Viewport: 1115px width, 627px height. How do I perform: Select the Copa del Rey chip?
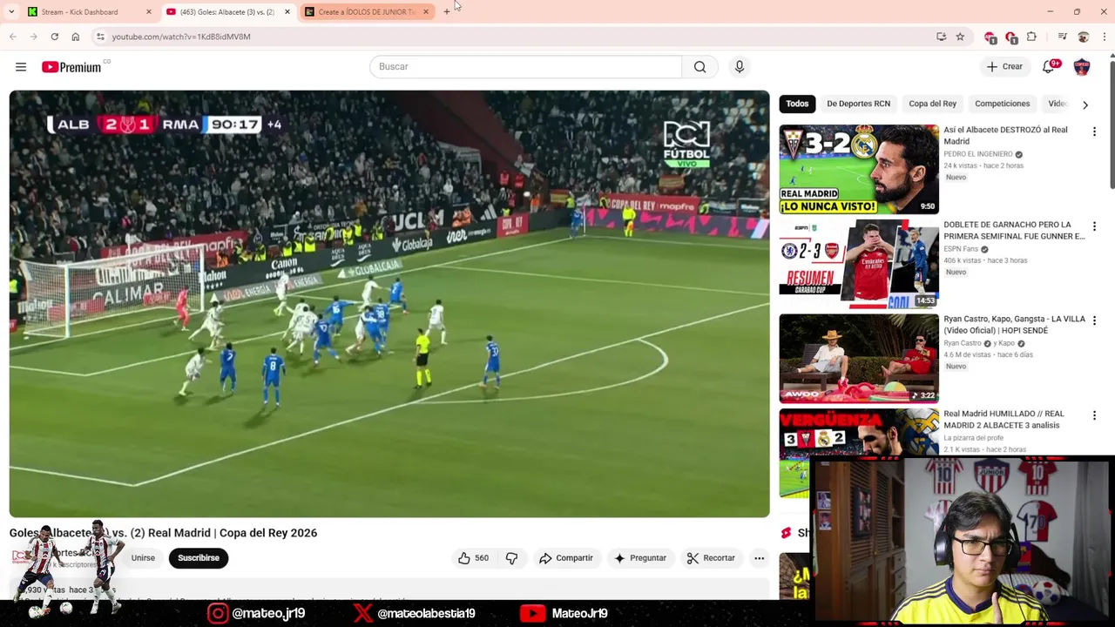point(932,104)
